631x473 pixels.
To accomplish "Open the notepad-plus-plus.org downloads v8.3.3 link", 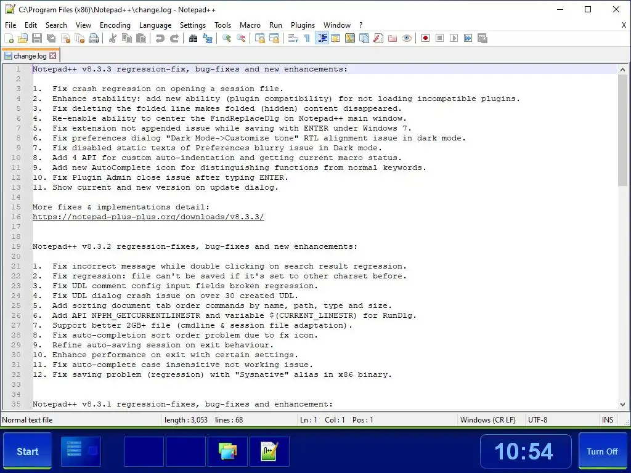I will click(x=149, y=217).
